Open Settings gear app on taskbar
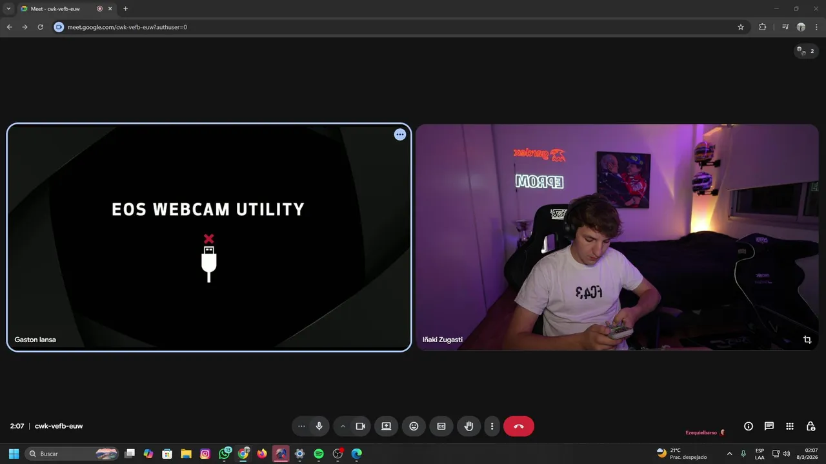Screen dimensions: 826x464 [x=299, y=454]
